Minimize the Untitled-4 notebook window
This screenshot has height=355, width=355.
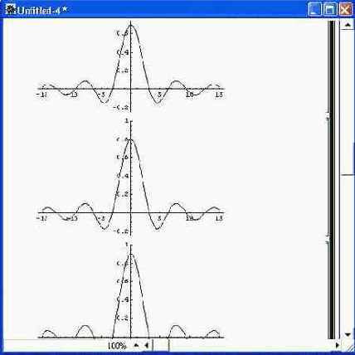(x=314, y=9)
